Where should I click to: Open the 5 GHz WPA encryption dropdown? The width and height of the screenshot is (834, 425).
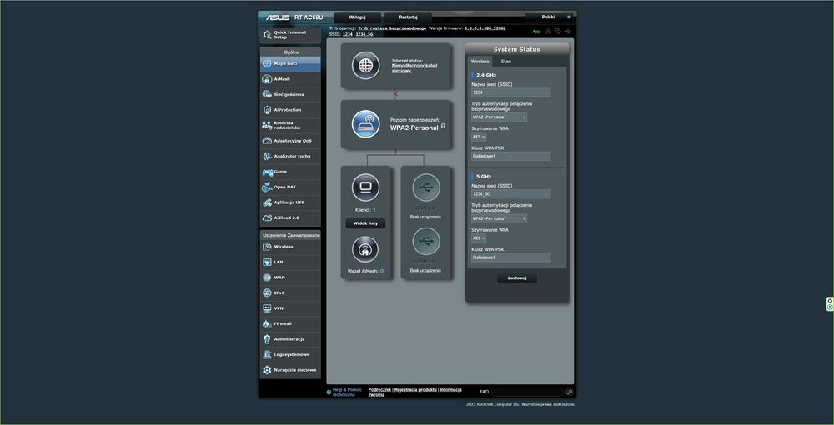(x=479, y=238)
